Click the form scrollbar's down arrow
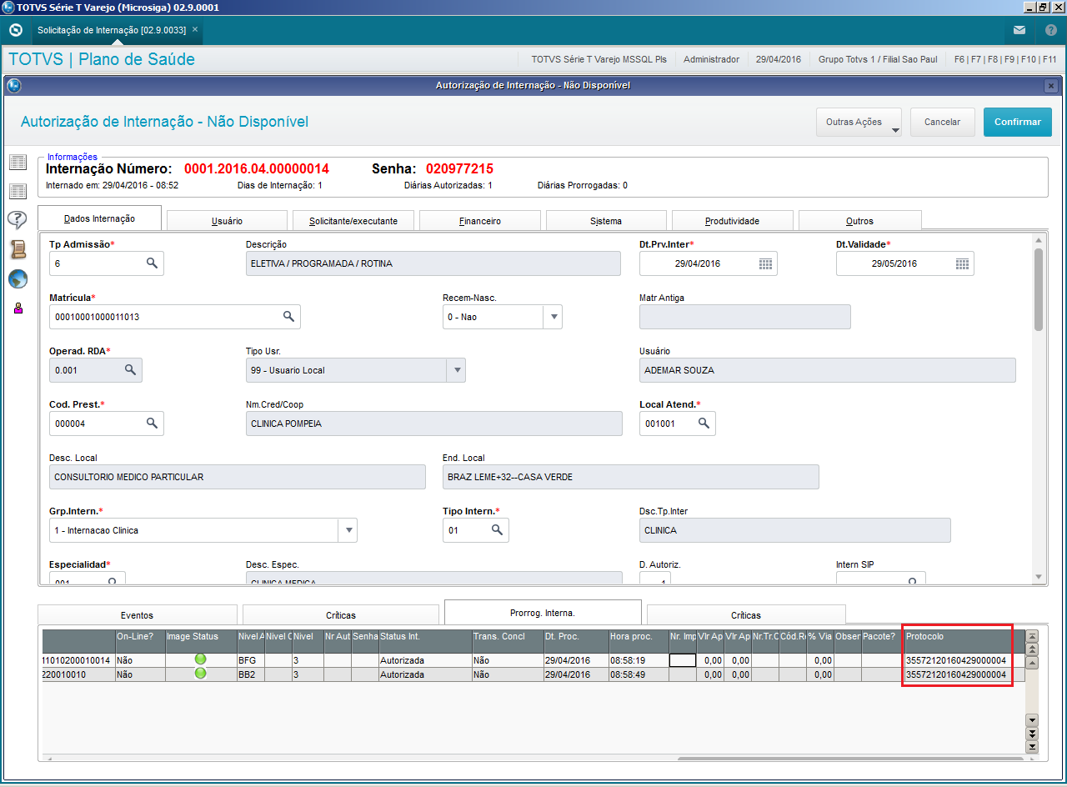This screenshot has width=1067, height=787. (1038, 577)
